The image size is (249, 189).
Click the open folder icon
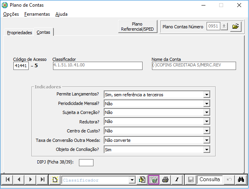coord(236,26)
